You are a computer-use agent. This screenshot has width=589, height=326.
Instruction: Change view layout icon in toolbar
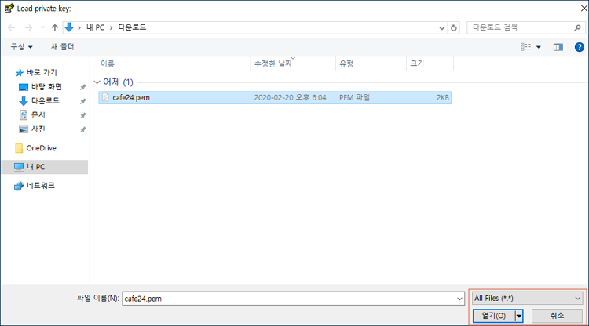525,47
